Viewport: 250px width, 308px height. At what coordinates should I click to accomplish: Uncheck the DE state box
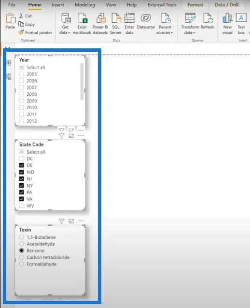(22, 165)
